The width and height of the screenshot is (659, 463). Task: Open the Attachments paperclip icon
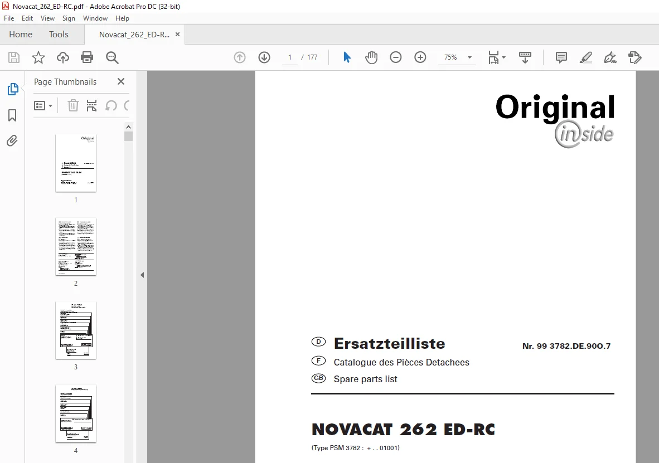coord(12,140)
